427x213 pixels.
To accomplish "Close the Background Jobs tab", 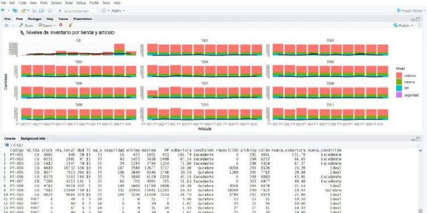I will point(48,139).
